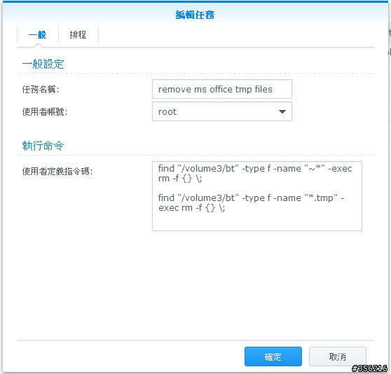Click the 編輯任務 dialog title
Screen dimensions: 391x374
coord(195,15)
